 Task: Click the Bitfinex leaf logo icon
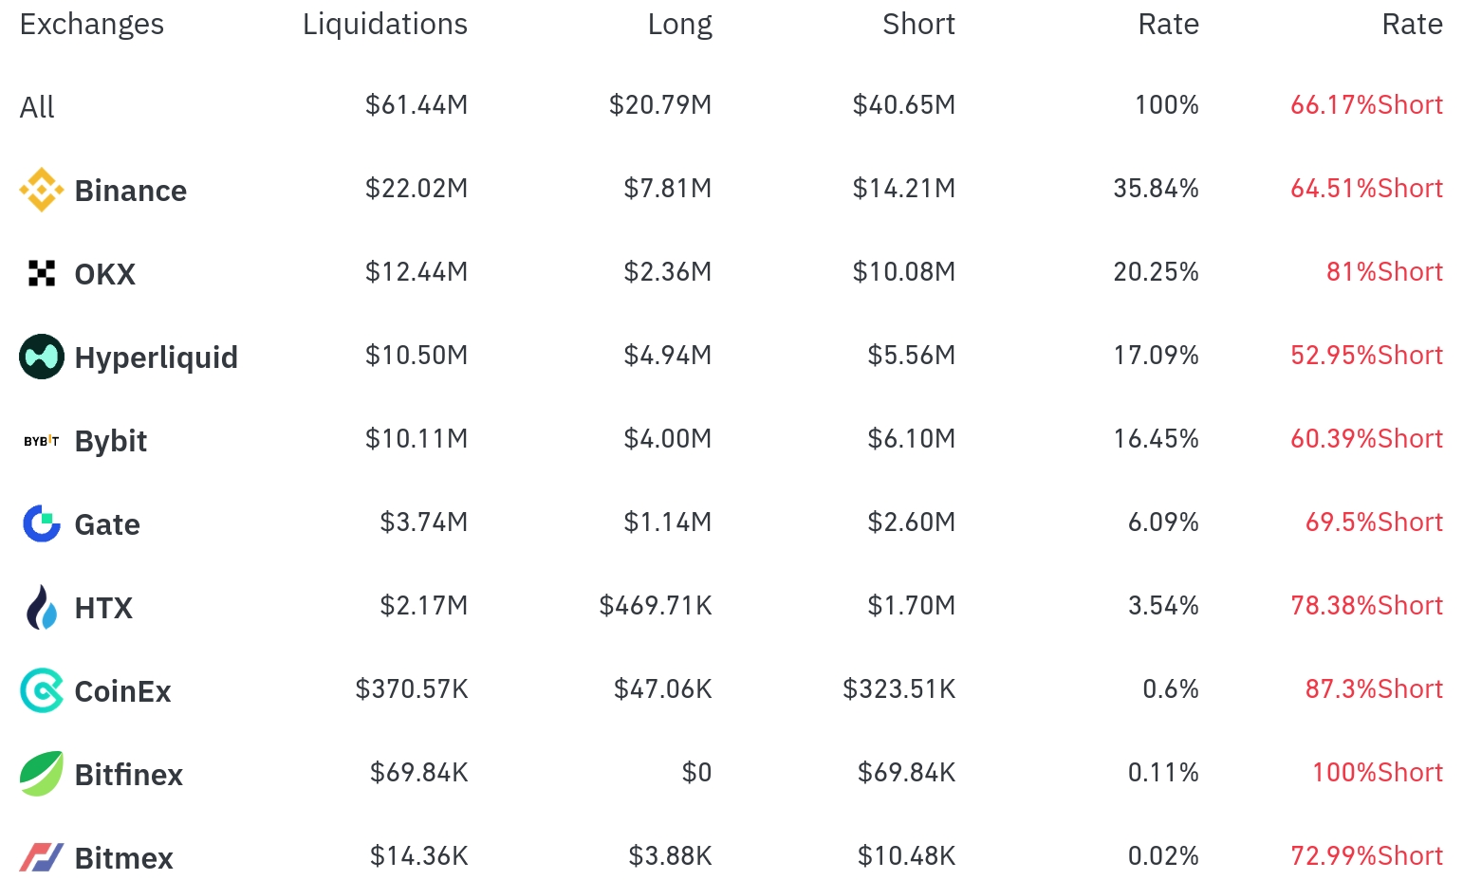(41, 774)
